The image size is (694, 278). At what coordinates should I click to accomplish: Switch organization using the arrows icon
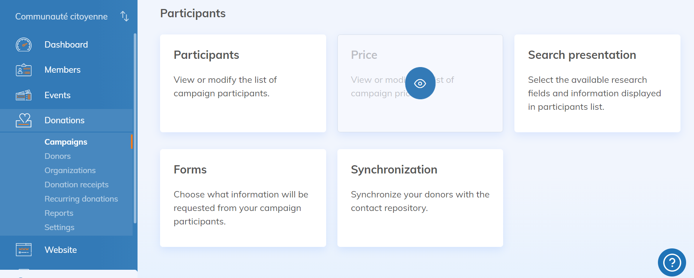coord(124,16)
